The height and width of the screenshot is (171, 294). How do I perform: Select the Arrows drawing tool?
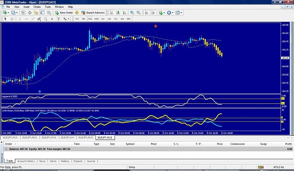65,19
